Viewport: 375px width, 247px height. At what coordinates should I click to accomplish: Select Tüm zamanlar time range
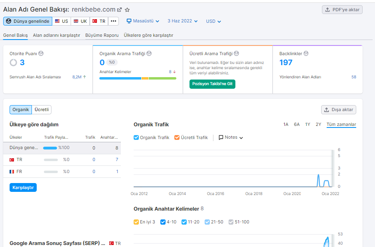pyautogui.click(x=341, y=124)
